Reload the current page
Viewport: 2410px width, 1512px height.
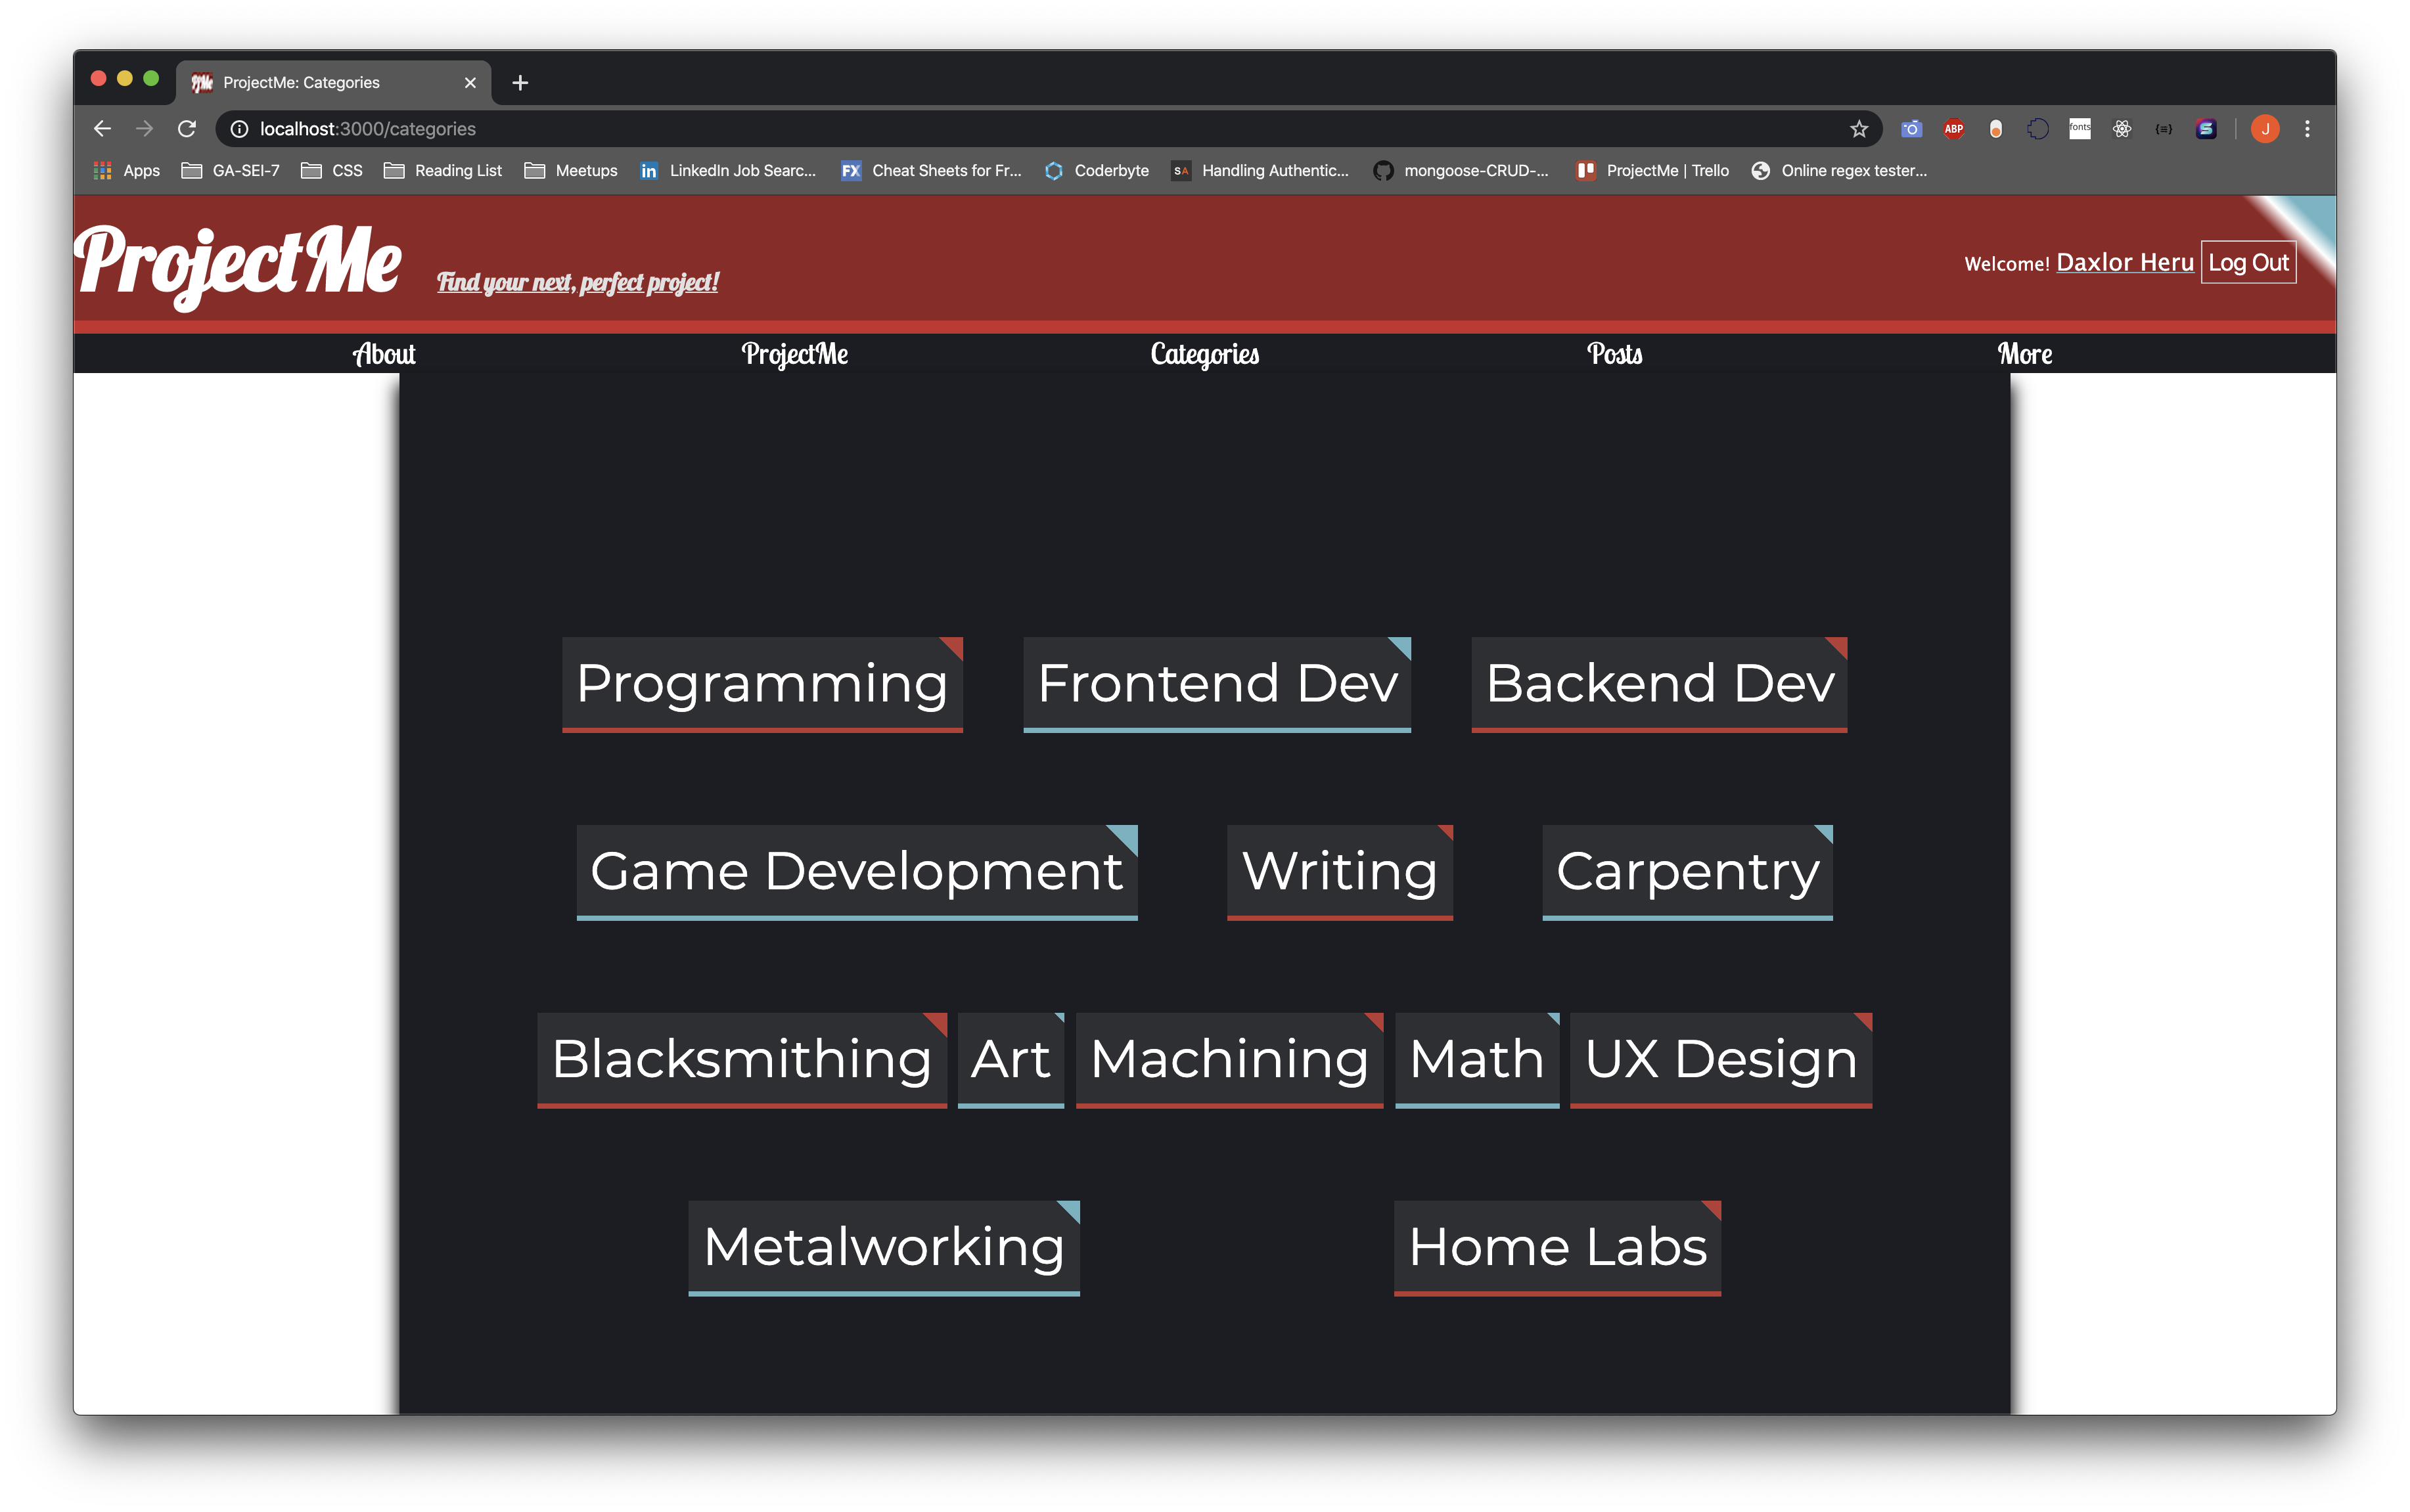click(x=187, y=129)
